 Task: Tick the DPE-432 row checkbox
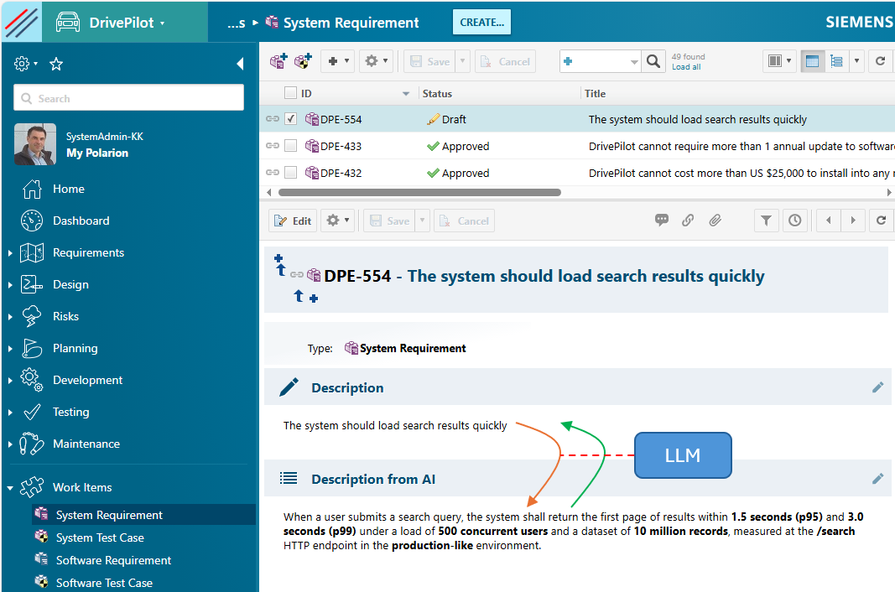pos(290,173)
